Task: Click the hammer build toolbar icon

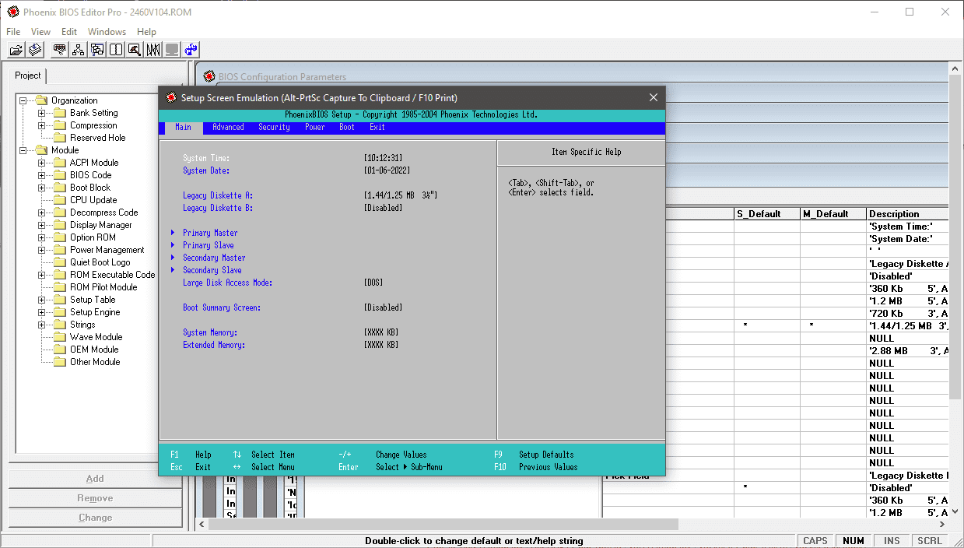Action: point(135,50)
